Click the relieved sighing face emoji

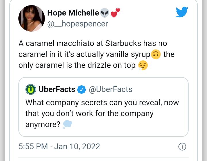tap(143, 65)
